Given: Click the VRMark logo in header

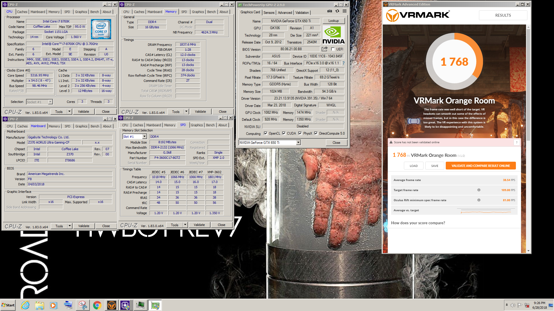Looking at the screenshot, I should click(418, 15).
